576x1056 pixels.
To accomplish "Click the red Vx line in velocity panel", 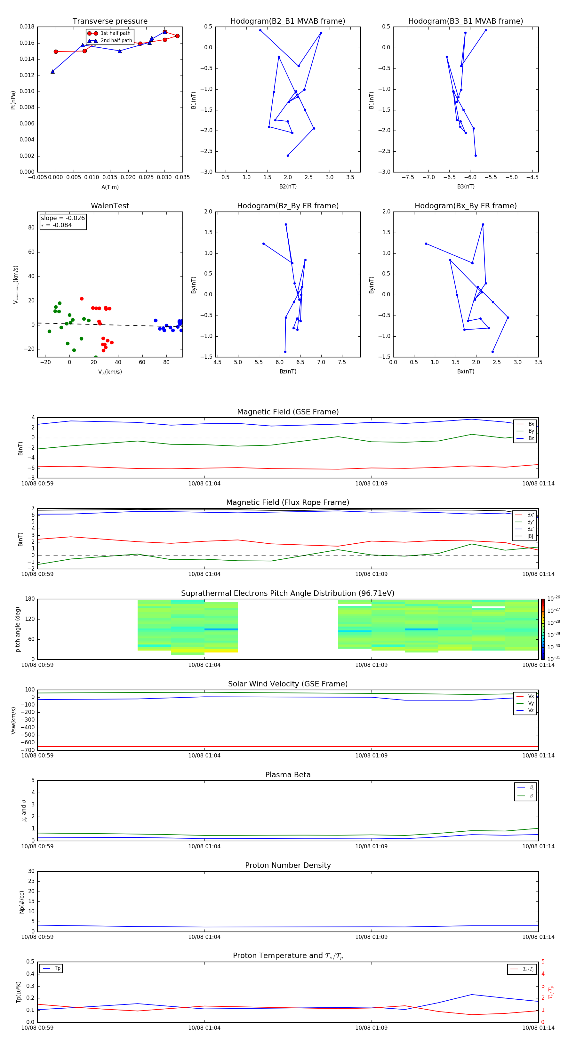I will pyautogui.click(x=288, y=747).
